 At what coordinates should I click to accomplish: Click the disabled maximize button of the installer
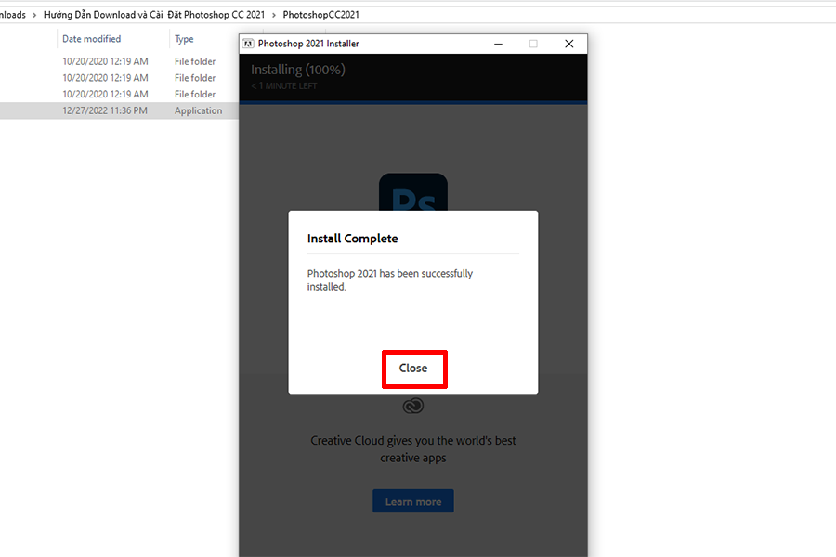click(533, 44)
